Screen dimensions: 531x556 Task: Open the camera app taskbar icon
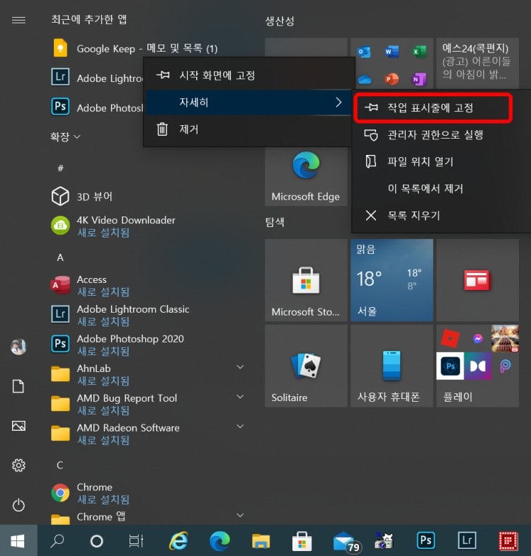point(384,541)
